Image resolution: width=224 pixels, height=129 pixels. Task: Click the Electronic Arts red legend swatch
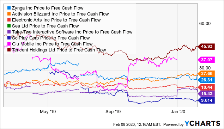[9, 20]
